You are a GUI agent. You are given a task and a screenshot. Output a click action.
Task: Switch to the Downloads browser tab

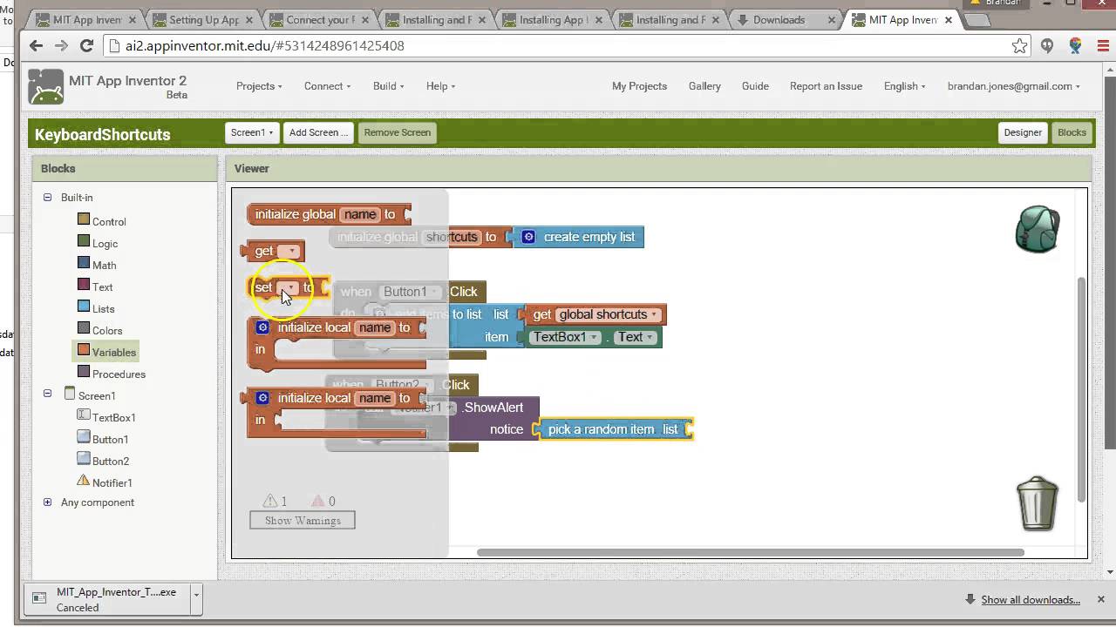point(785,20)
